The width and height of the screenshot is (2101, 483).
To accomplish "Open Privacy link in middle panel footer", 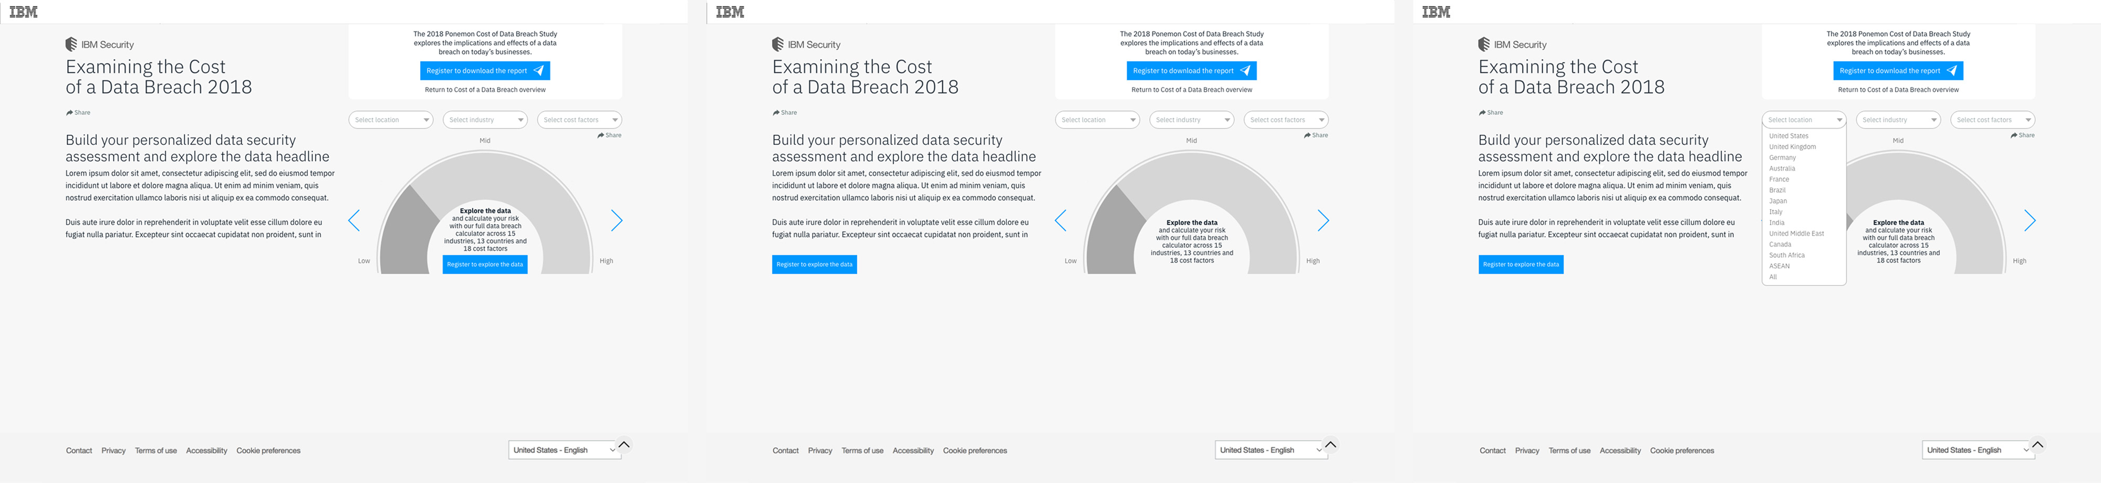I will pos(820,450).
